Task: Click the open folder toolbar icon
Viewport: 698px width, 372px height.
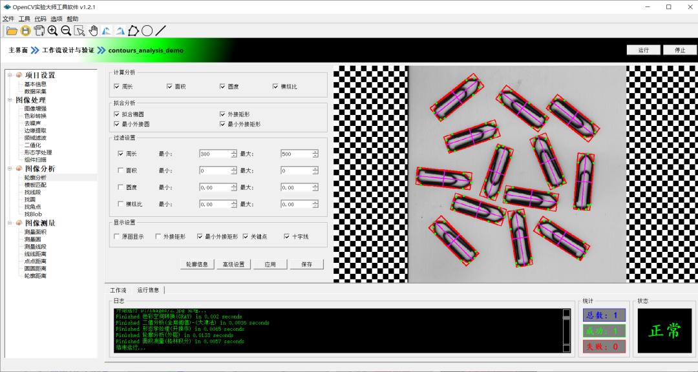Action: (12, 31)
